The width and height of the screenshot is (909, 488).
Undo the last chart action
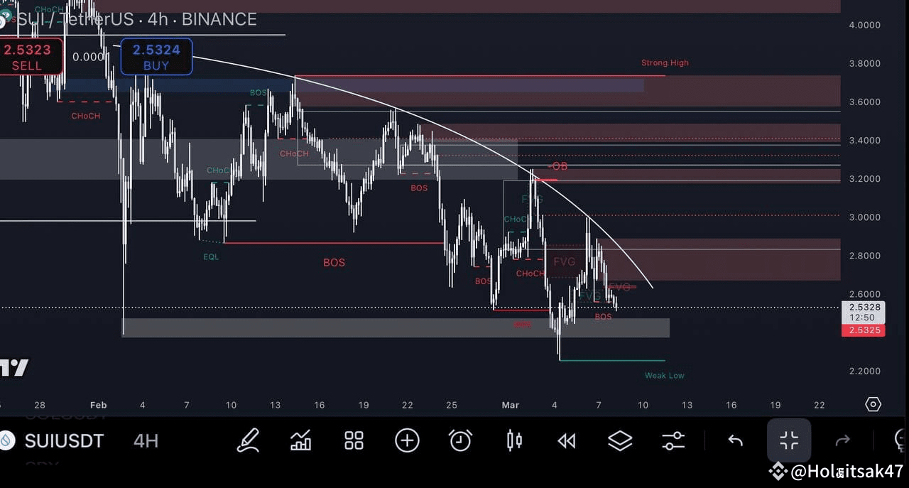point(735,440)
